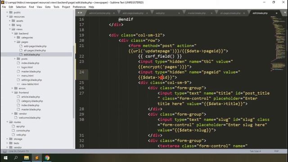Expand the assets folder arrow

click(10, 21)
